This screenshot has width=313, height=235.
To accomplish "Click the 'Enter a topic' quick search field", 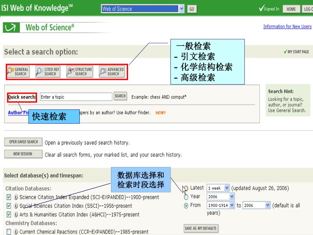I will point(76,97).
